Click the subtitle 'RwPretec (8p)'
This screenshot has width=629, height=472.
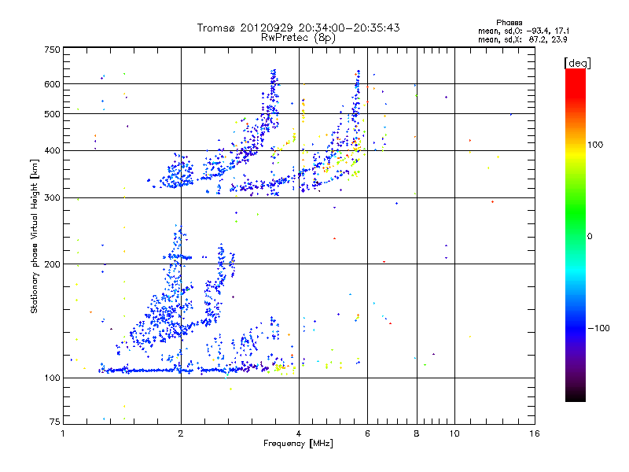(x=298, y=38)
